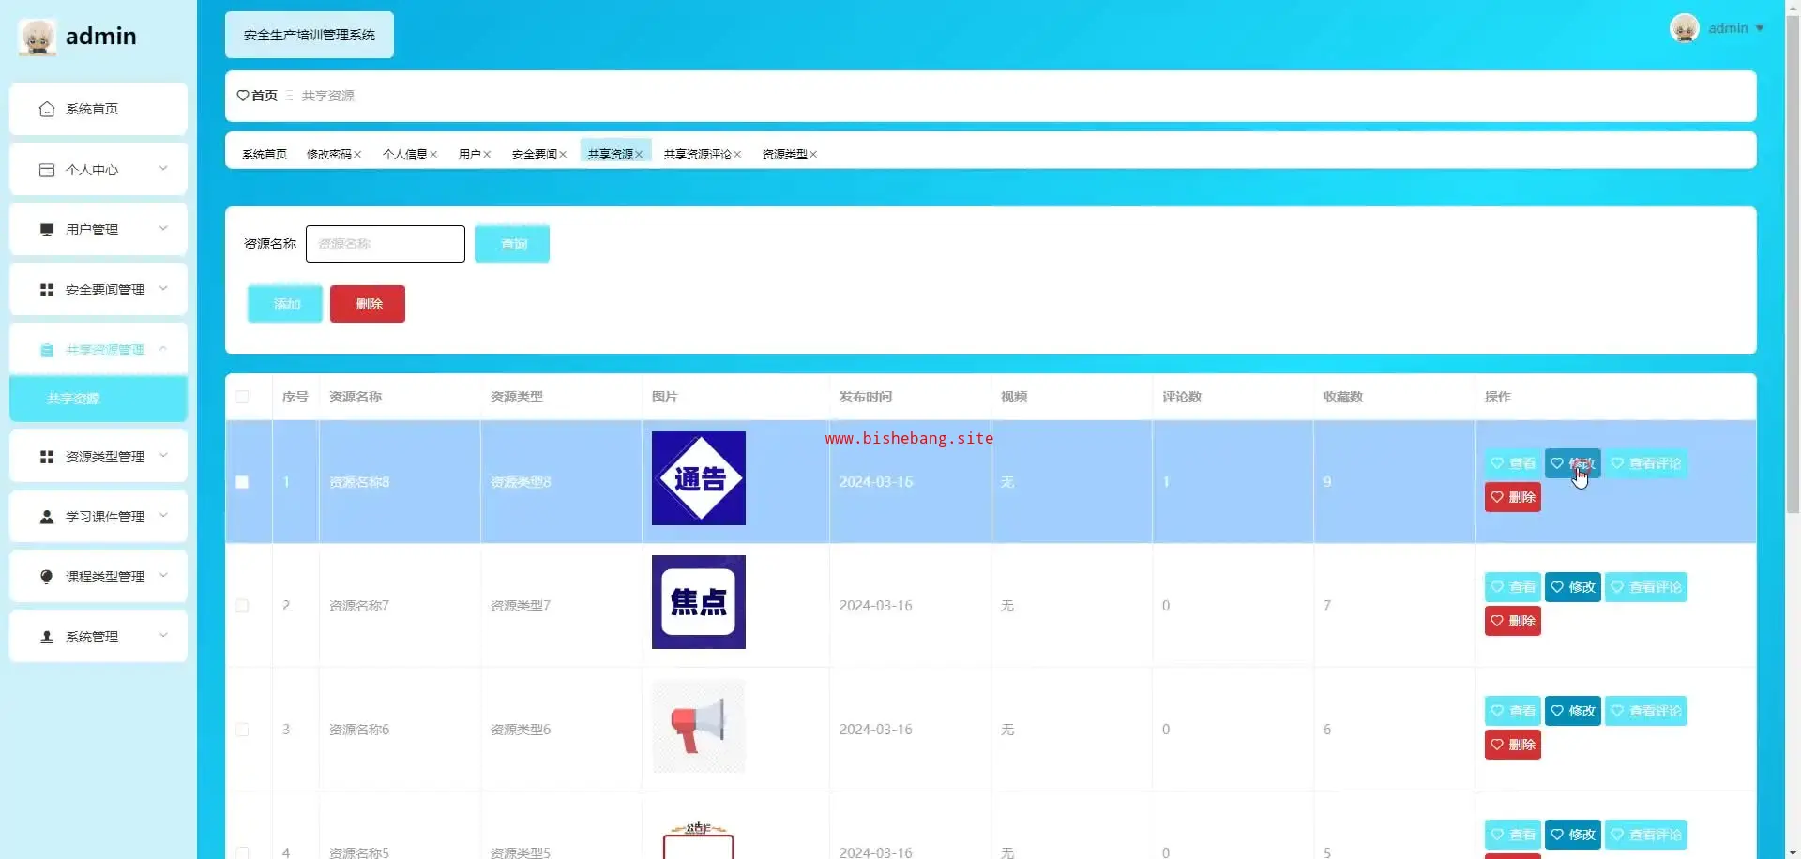Click the 安全要闻管理 grid icon
The width and height of the screenshot is (1801, 859).
coord(47,290)
